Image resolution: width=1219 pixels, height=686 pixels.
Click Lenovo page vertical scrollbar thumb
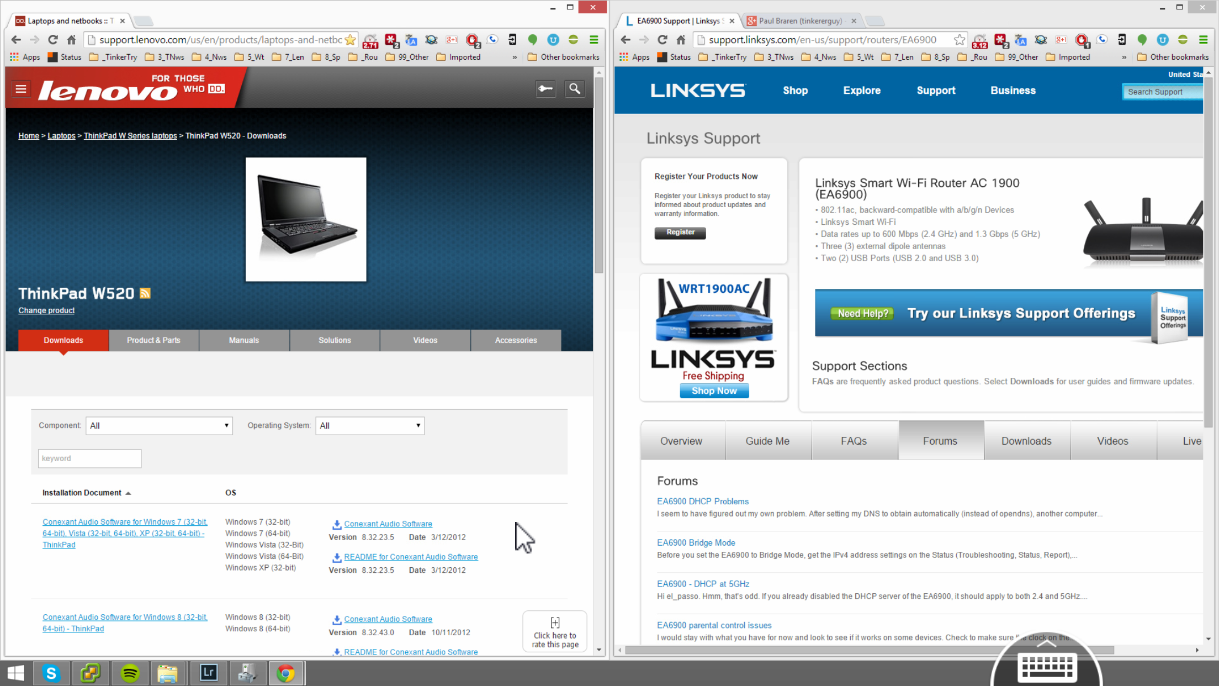click(599, 174)
